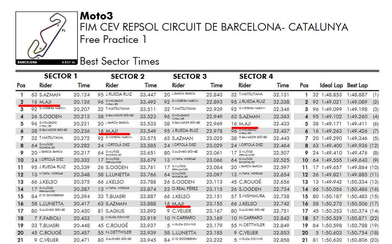This screenshot has height=244, width=392.
Task: Click Sector 1 fastest time 20.124
Action: click(81, 94)
